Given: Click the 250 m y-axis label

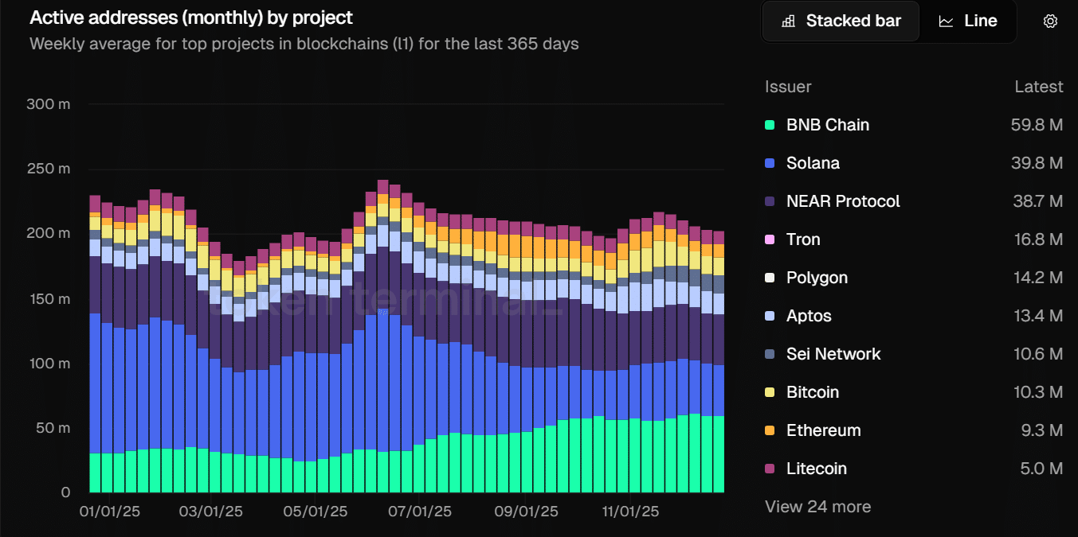Looking at the screenshot, I should coord(49,169).
